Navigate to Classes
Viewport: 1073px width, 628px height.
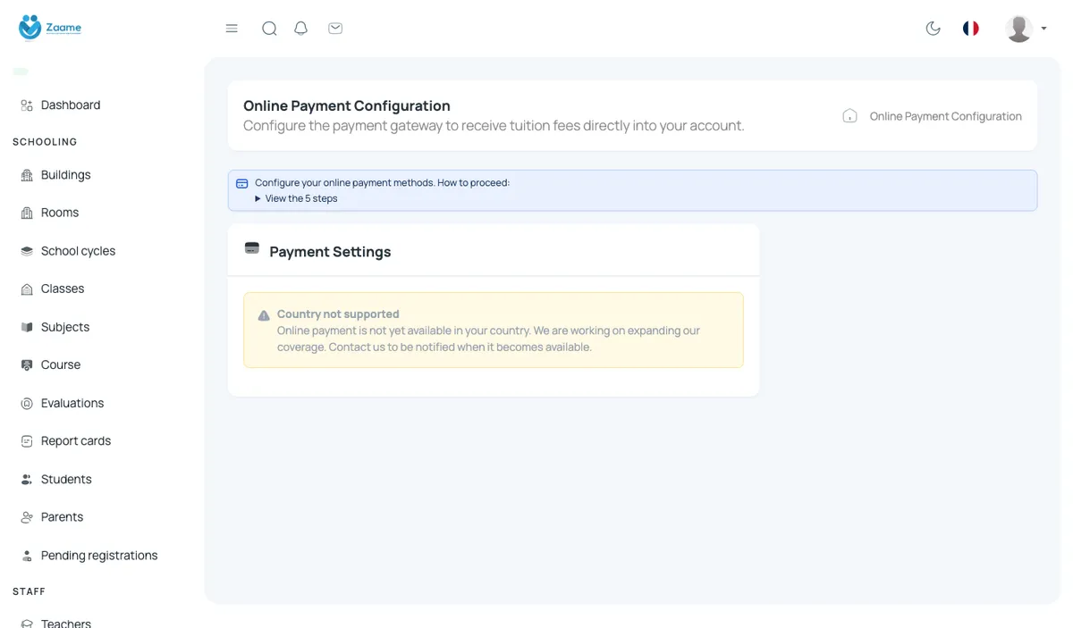point(63,289)
